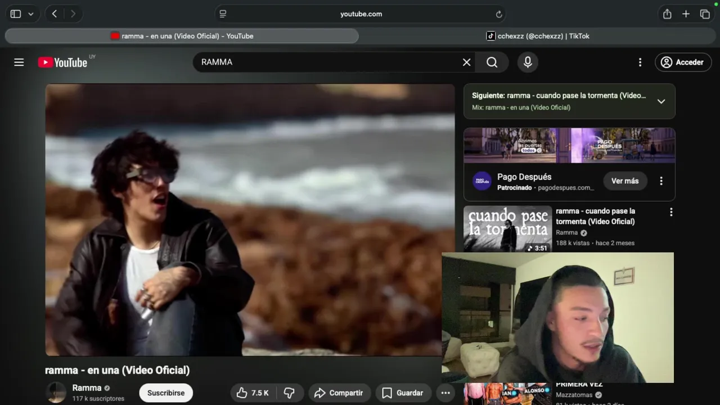Click the Ver más ad button
Viewport: 720px width, 405px height.
[x=625, y=181]
